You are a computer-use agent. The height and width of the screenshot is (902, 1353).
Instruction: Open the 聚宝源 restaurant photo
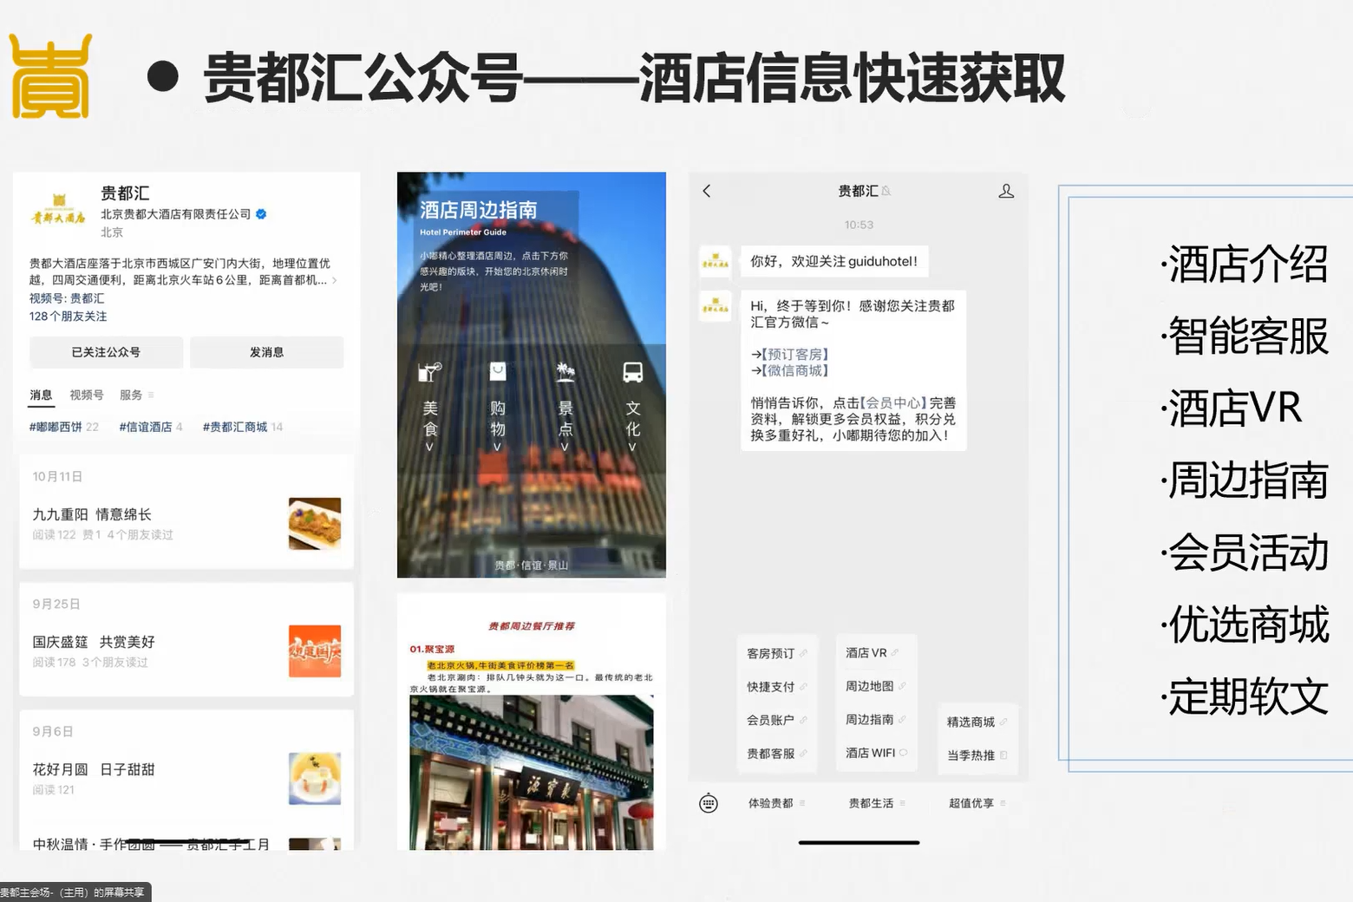(531, 773)
